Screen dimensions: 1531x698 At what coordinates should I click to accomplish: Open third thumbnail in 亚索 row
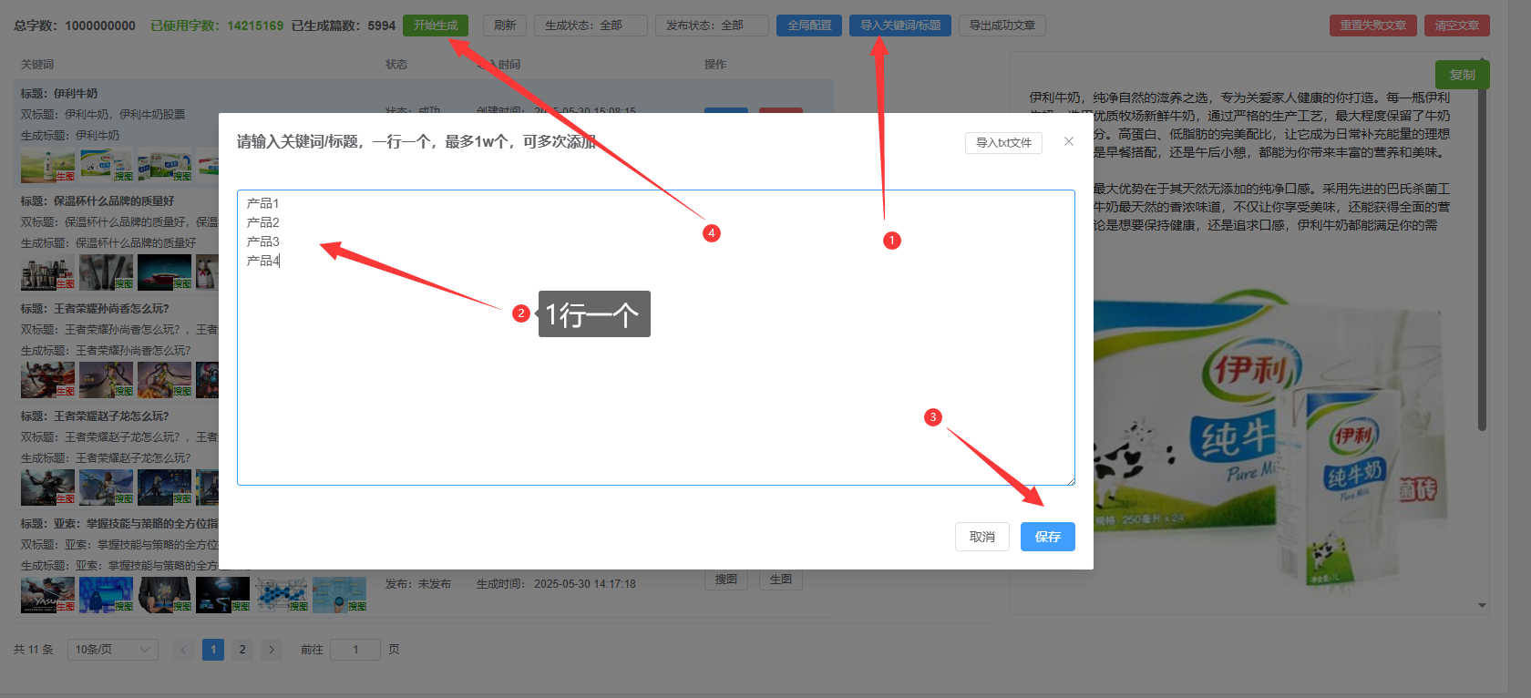point(165,595)
